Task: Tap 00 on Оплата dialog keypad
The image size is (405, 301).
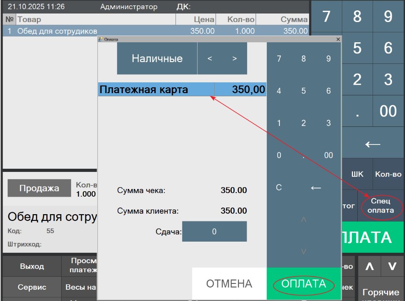Action: pyautogui.click(x=328, y=155)
